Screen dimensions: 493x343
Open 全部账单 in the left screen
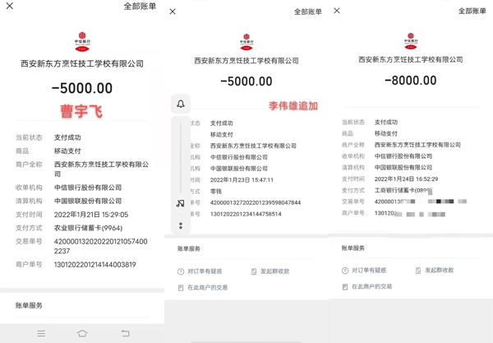point(140,7)
